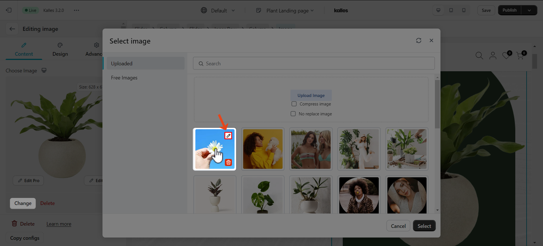
Task: Click the back arrow beside Editing image
Action: click(12, 29)
